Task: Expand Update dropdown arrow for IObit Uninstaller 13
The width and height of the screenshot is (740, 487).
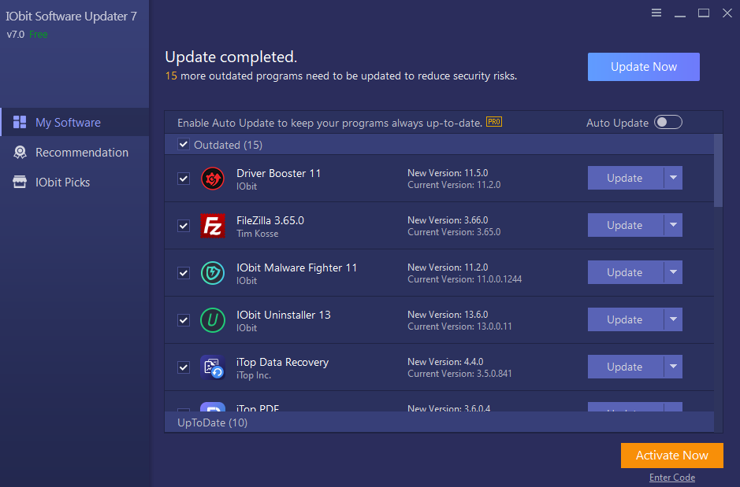Action: coord(673,319)
